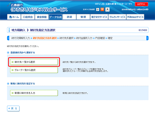Set font size to 小
Screen dimensions: 155x119
pos(98,10)
